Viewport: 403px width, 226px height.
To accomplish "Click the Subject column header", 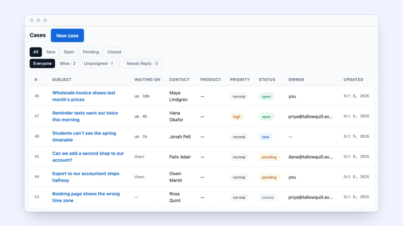I will point(62,80).
